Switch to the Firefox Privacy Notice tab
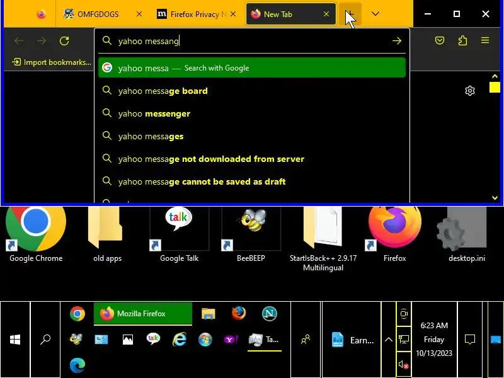504x378 pixels. (x=197, y=14)
